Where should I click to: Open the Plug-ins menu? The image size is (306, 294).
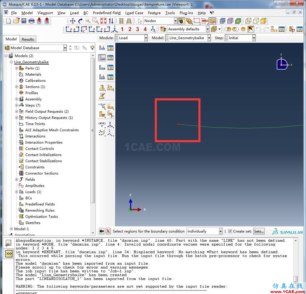[x=186, y=13]
